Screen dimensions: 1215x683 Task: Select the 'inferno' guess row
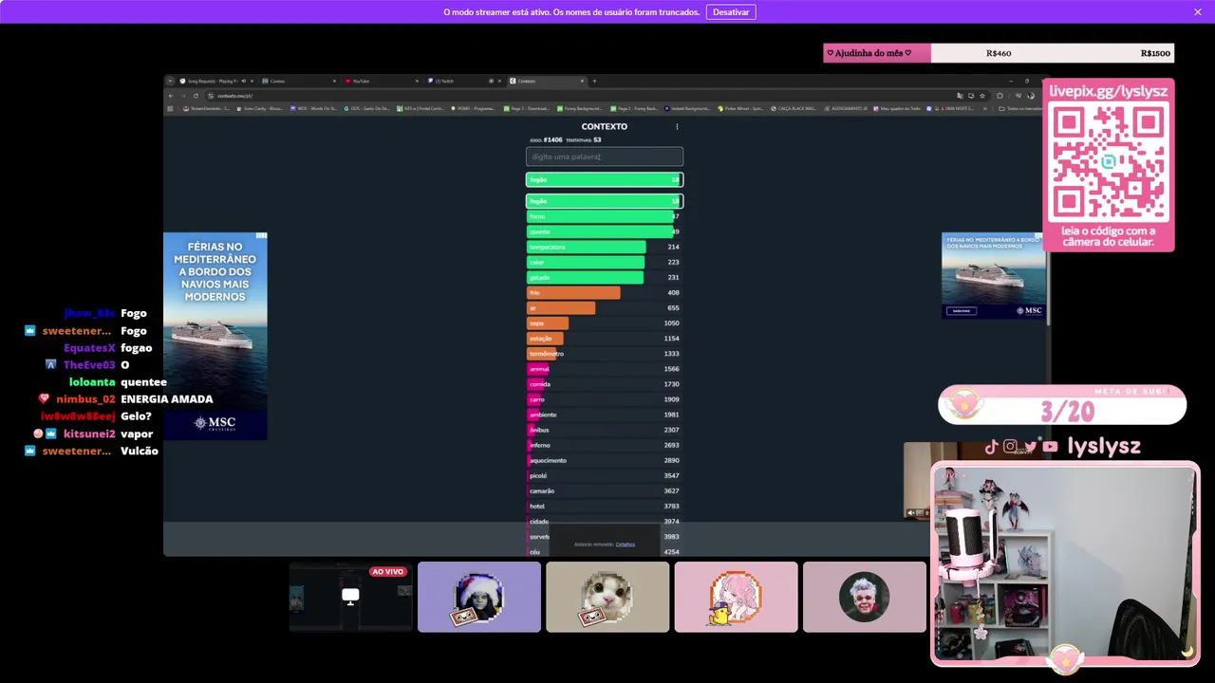605,445
